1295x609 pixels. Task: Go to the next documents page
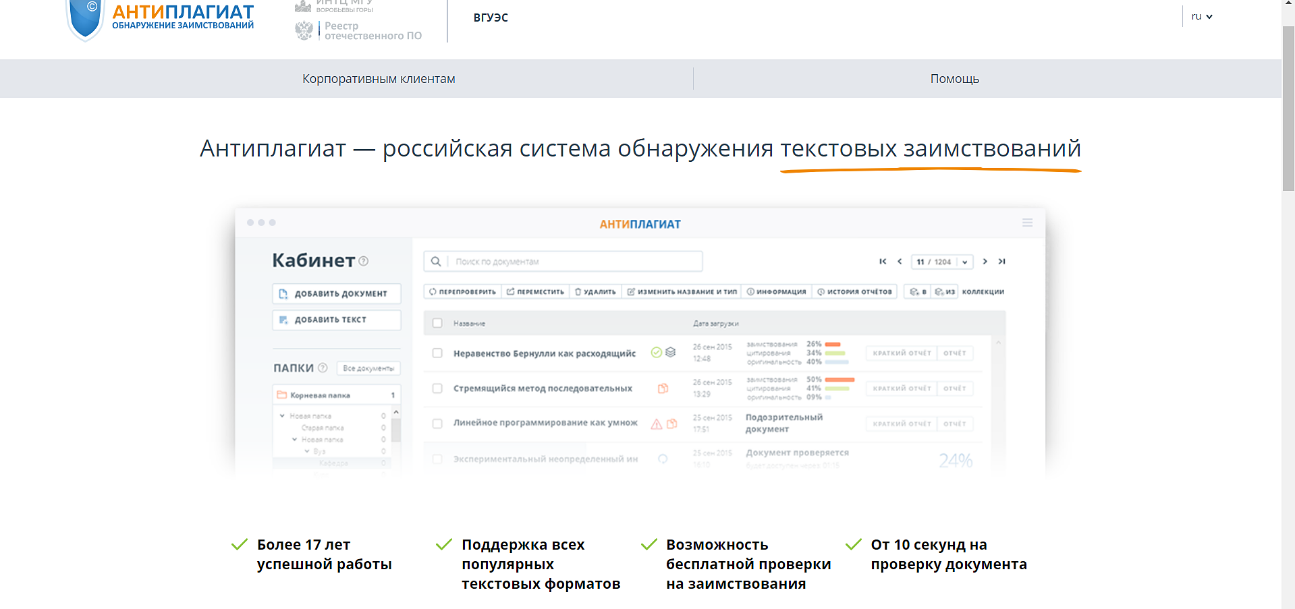(985, 262)
